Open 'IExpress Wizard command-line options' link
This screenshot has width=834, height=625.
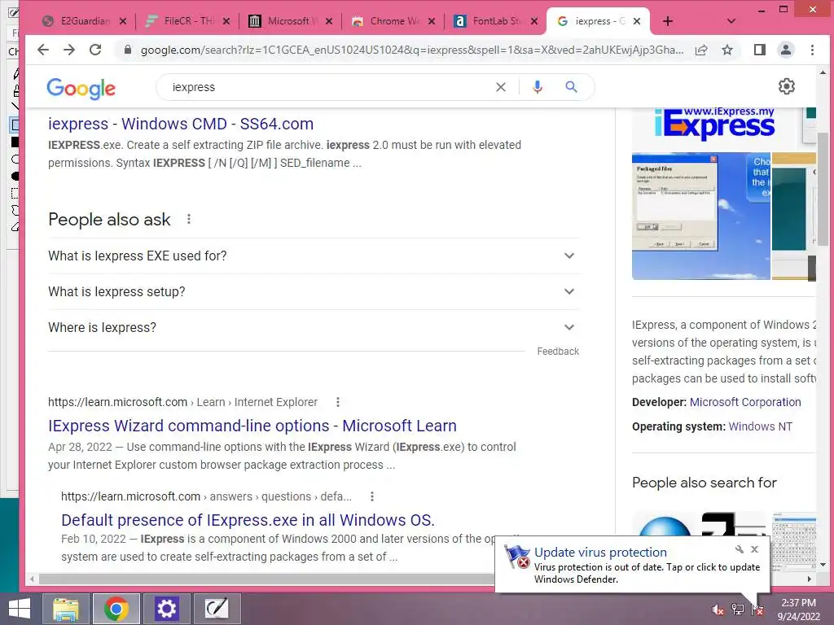(252, 426)
